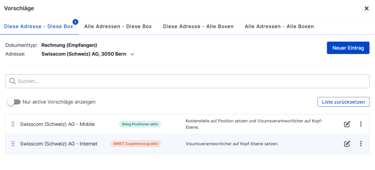Toggle 'Nur aktive Vorschläge anzeigen' switch

[14, 102]
